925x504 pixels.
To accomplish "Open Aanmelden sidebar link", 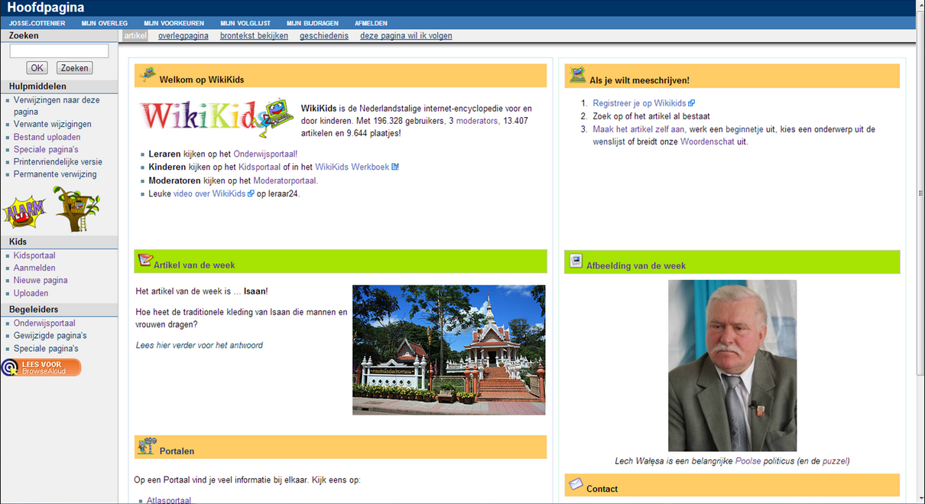I will [x=34, y=268].
